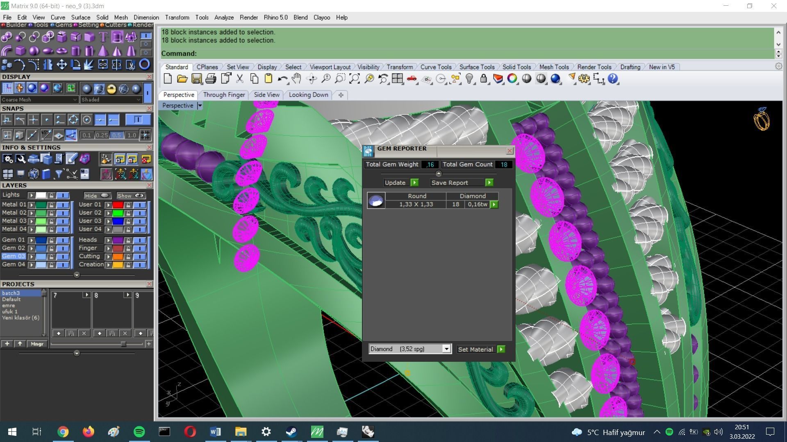Image resolution: width=787 pixels, height=442 pixels.
Task: Select the Pan hand tool
Action: tap(296, 79)
